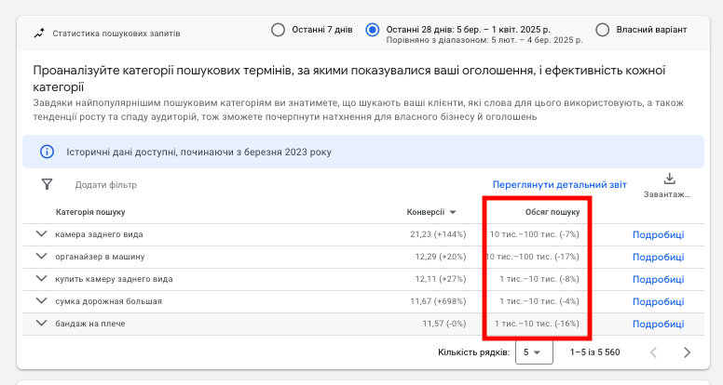Open Подробиці for камера заднего вида

pos(658,234)
